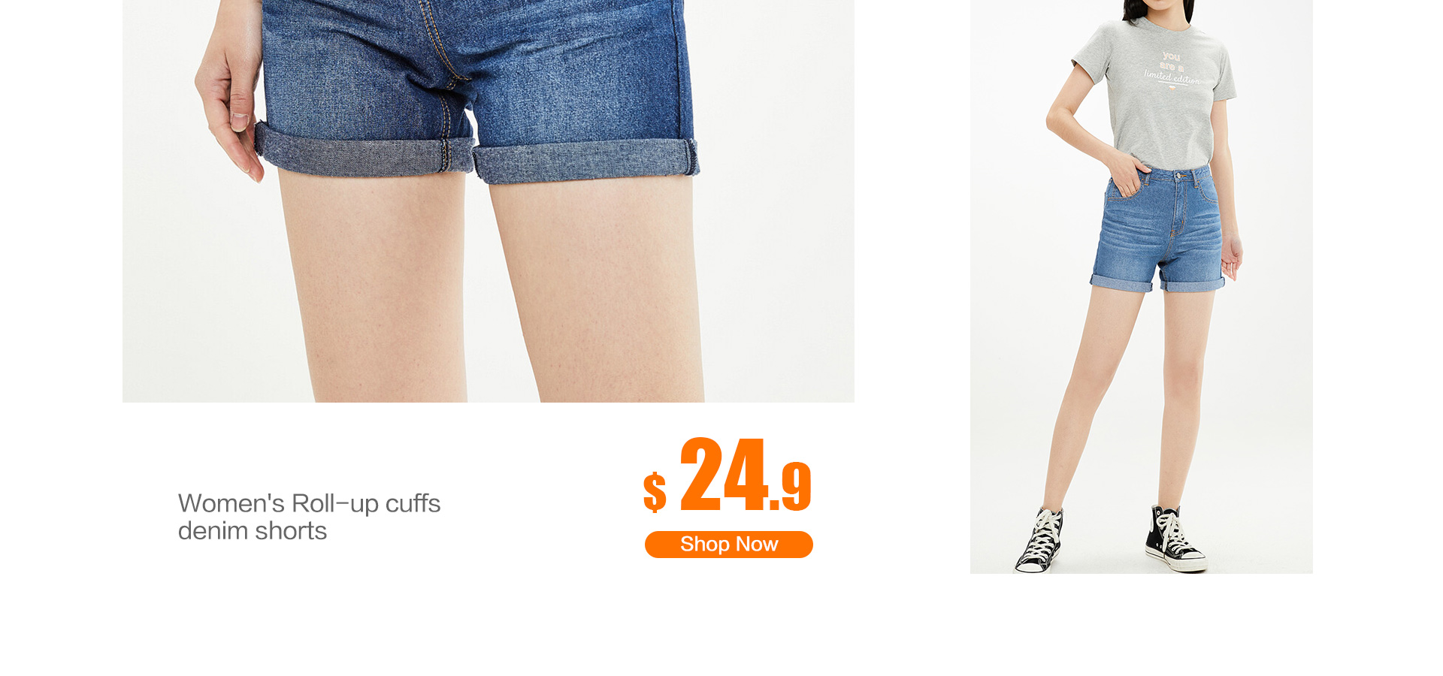Click the orange dollar sign symbol

tap(655, 492)
